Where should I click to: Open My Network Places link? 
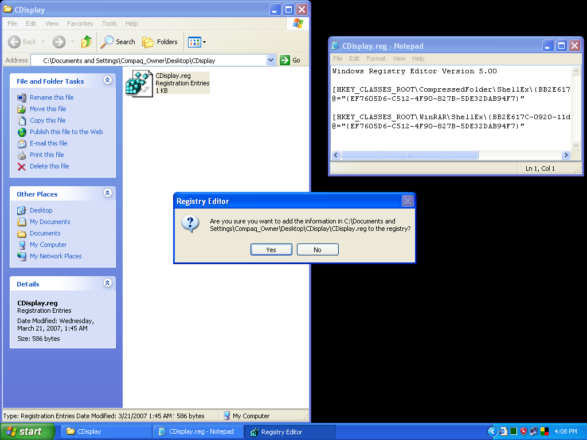coord(56,256)
